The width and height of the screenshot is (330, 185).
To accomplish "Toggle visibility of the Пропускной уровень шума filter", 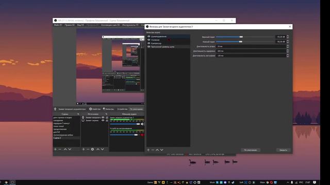I will pos(149,47).
